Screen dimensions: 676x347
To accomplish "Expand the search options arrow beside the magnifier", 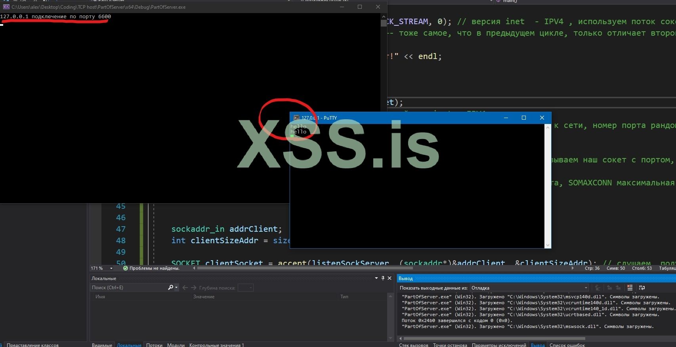I will pos(176,288).
